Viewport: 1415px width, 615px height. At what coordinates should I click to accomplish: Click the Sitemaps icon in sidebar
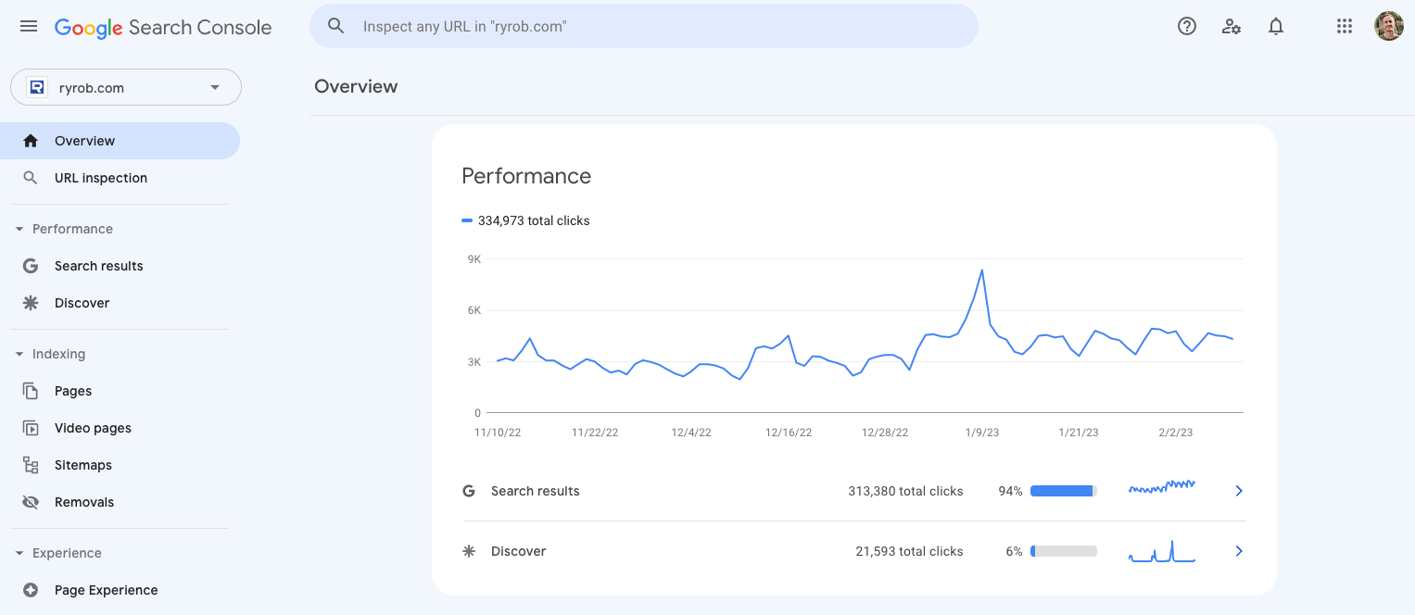(31, 465)
